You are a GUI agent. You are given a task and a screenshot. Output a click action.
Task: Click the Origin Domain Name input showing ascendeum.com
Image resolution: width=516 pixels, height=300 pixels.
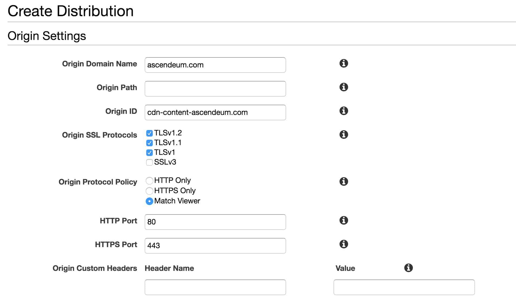click(x=215, y=65)
